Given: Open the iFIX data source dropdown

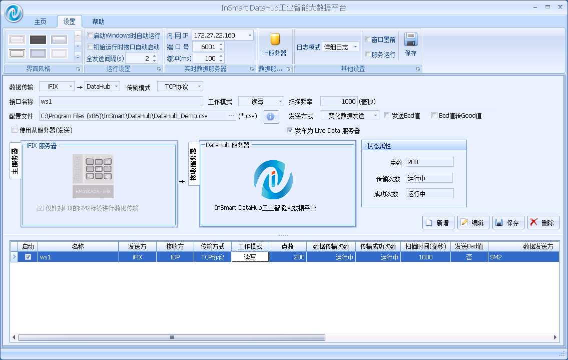Looking at the screenshot, I should coord(71,86).
